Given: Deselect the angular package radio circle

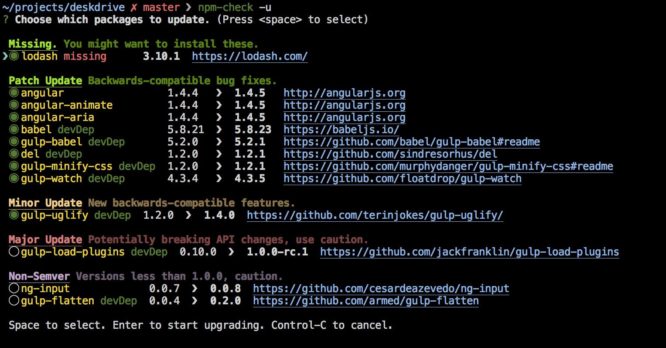Looking at the screenshot, I should (14, 93).
